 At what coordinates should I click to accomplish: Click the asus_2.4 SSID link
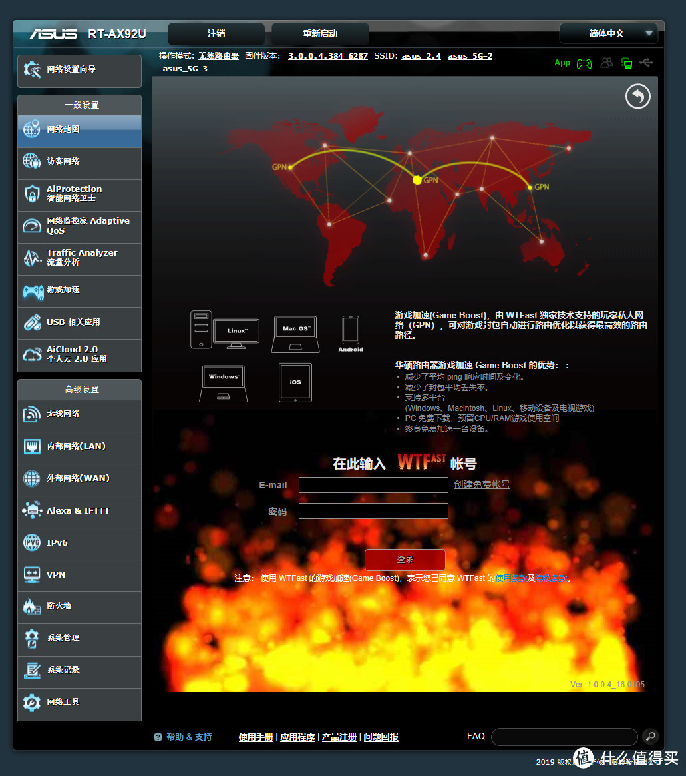coord(421,56)
